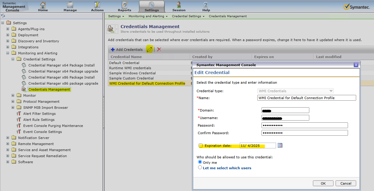This screenshot has width=374, height=191.
Task: Click the refresh icon above Settings tree
Action: (x=3, y=16)
